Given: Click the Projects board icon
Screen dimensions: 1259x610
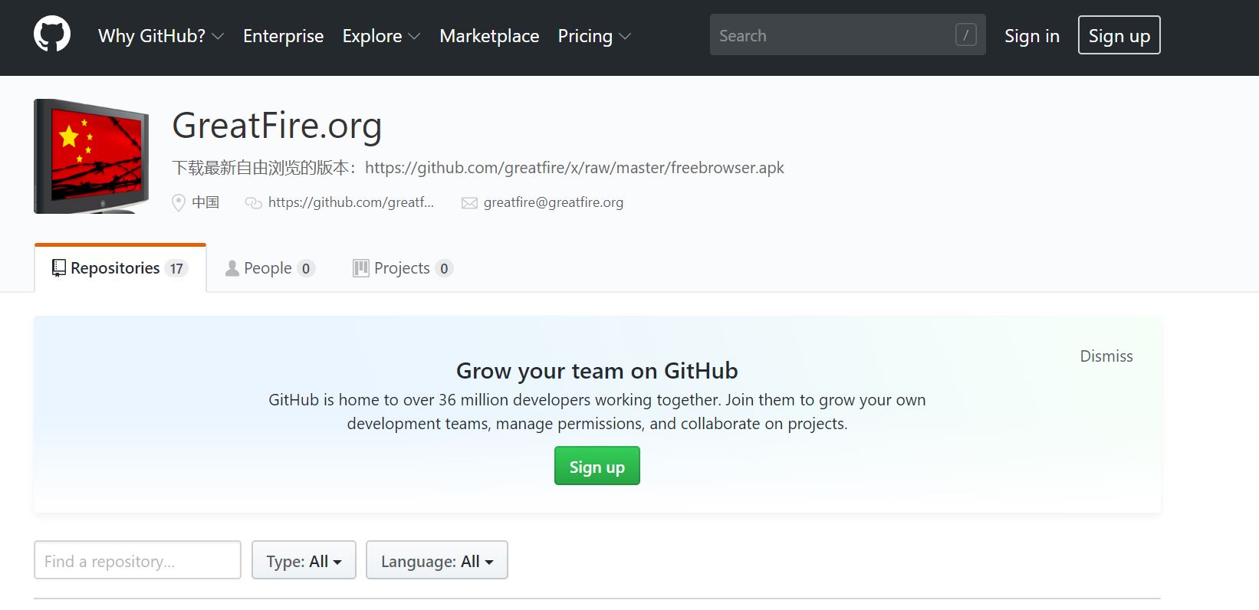Looking at the screenshot, I should click(360, 268).
